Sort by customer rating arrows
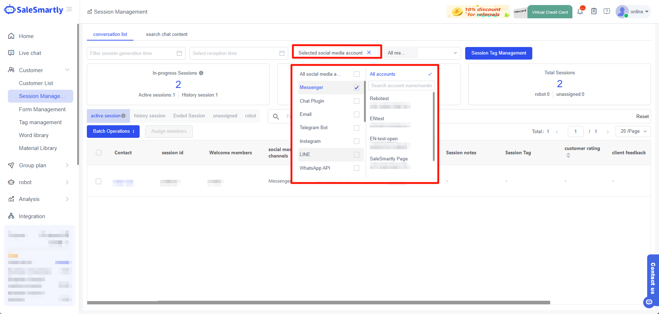Image resolution: width=659 pixels, height=314 pixels. coord(568,155)
